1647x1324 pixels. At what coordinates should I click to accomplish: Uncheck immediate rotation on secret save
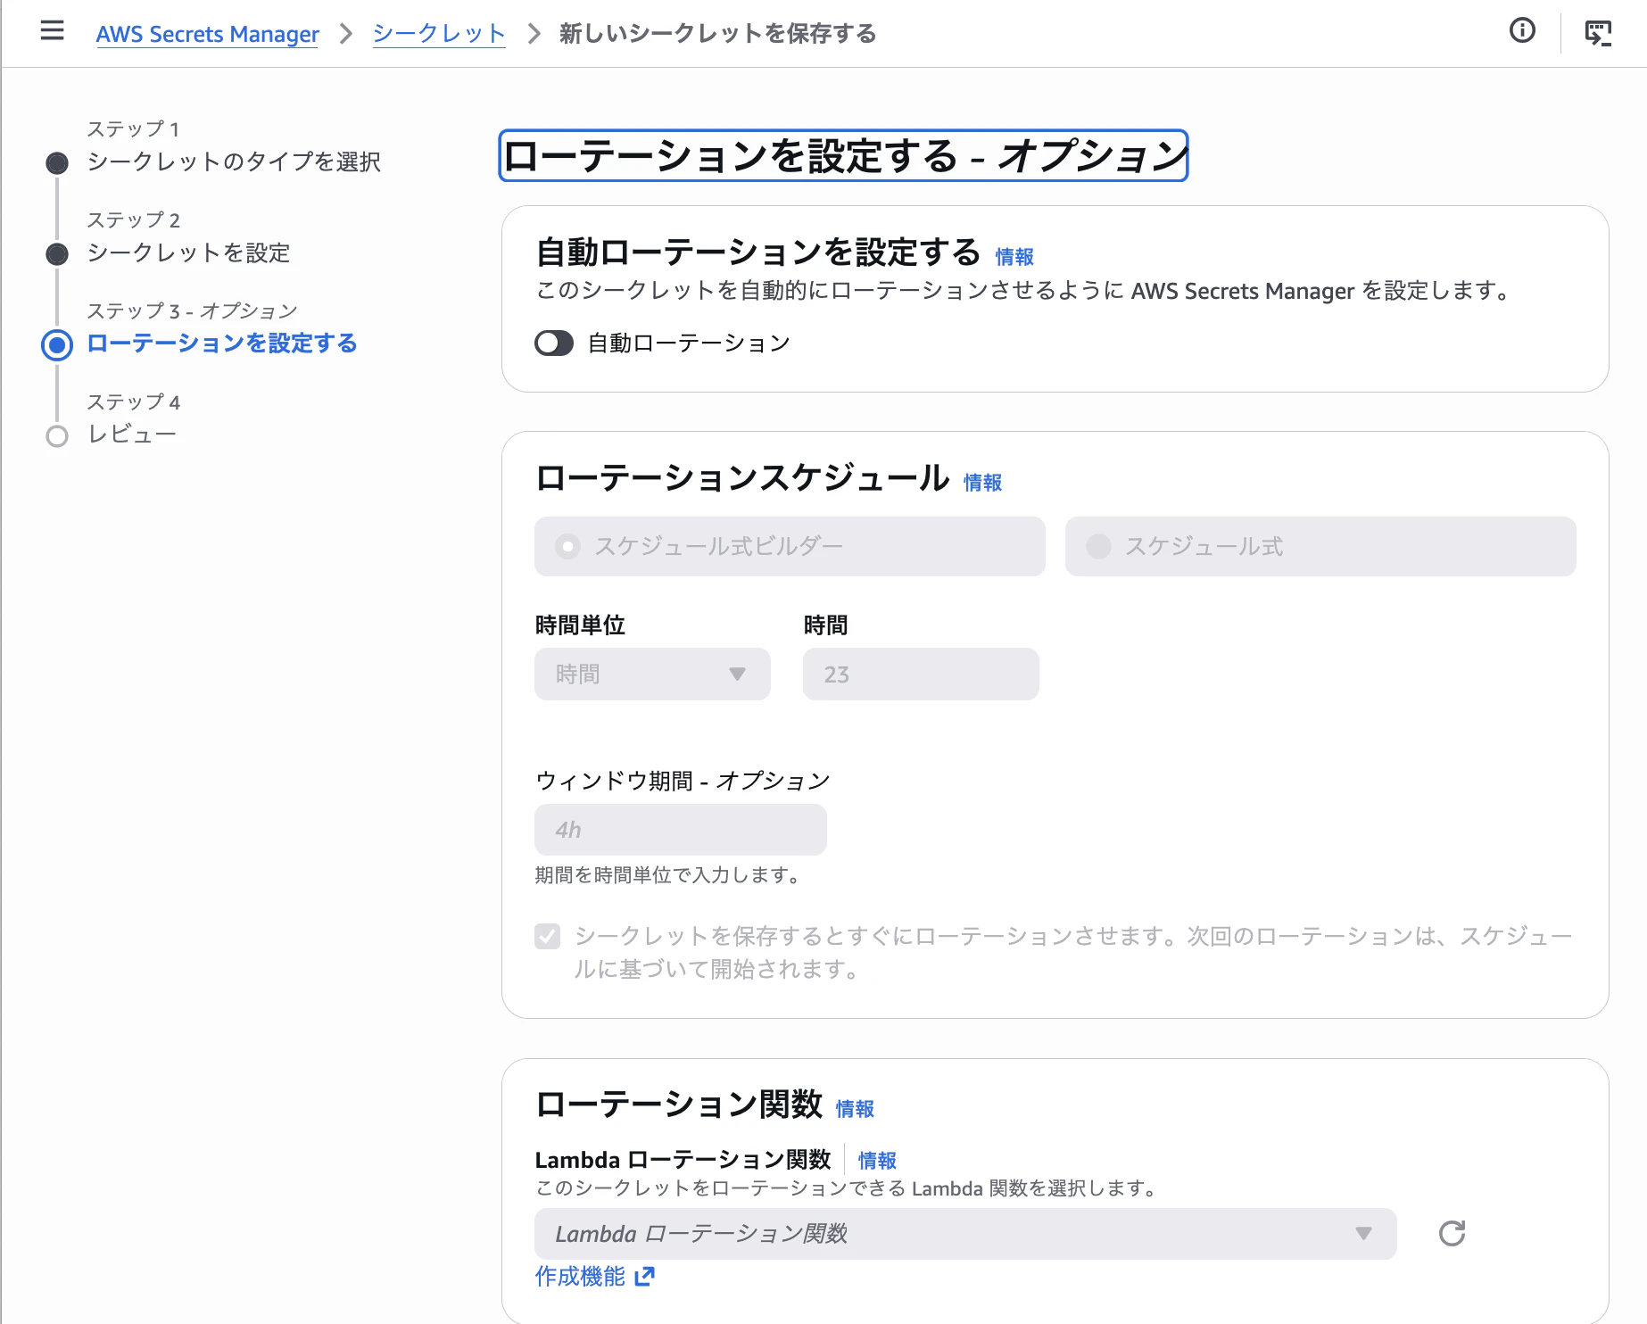547,937
